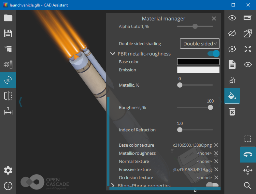Open the clipping plane split tool
256x194 pixels.
tap(8, 96)
